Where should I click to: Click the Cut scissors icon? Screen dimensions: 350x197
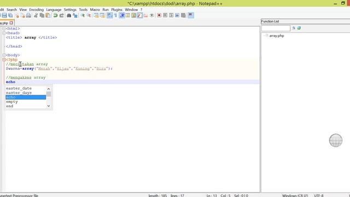pos(36,15)
